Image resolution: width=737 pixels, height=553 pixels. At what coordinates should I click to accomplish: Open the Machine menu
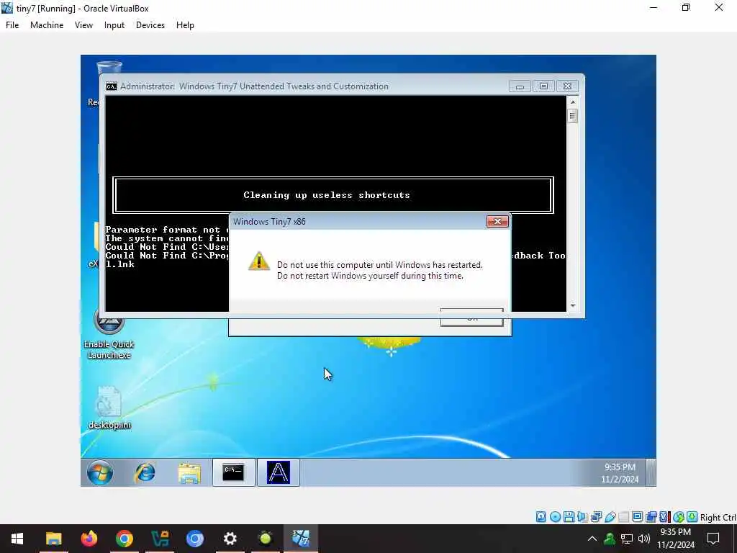[x=47, y=25]
